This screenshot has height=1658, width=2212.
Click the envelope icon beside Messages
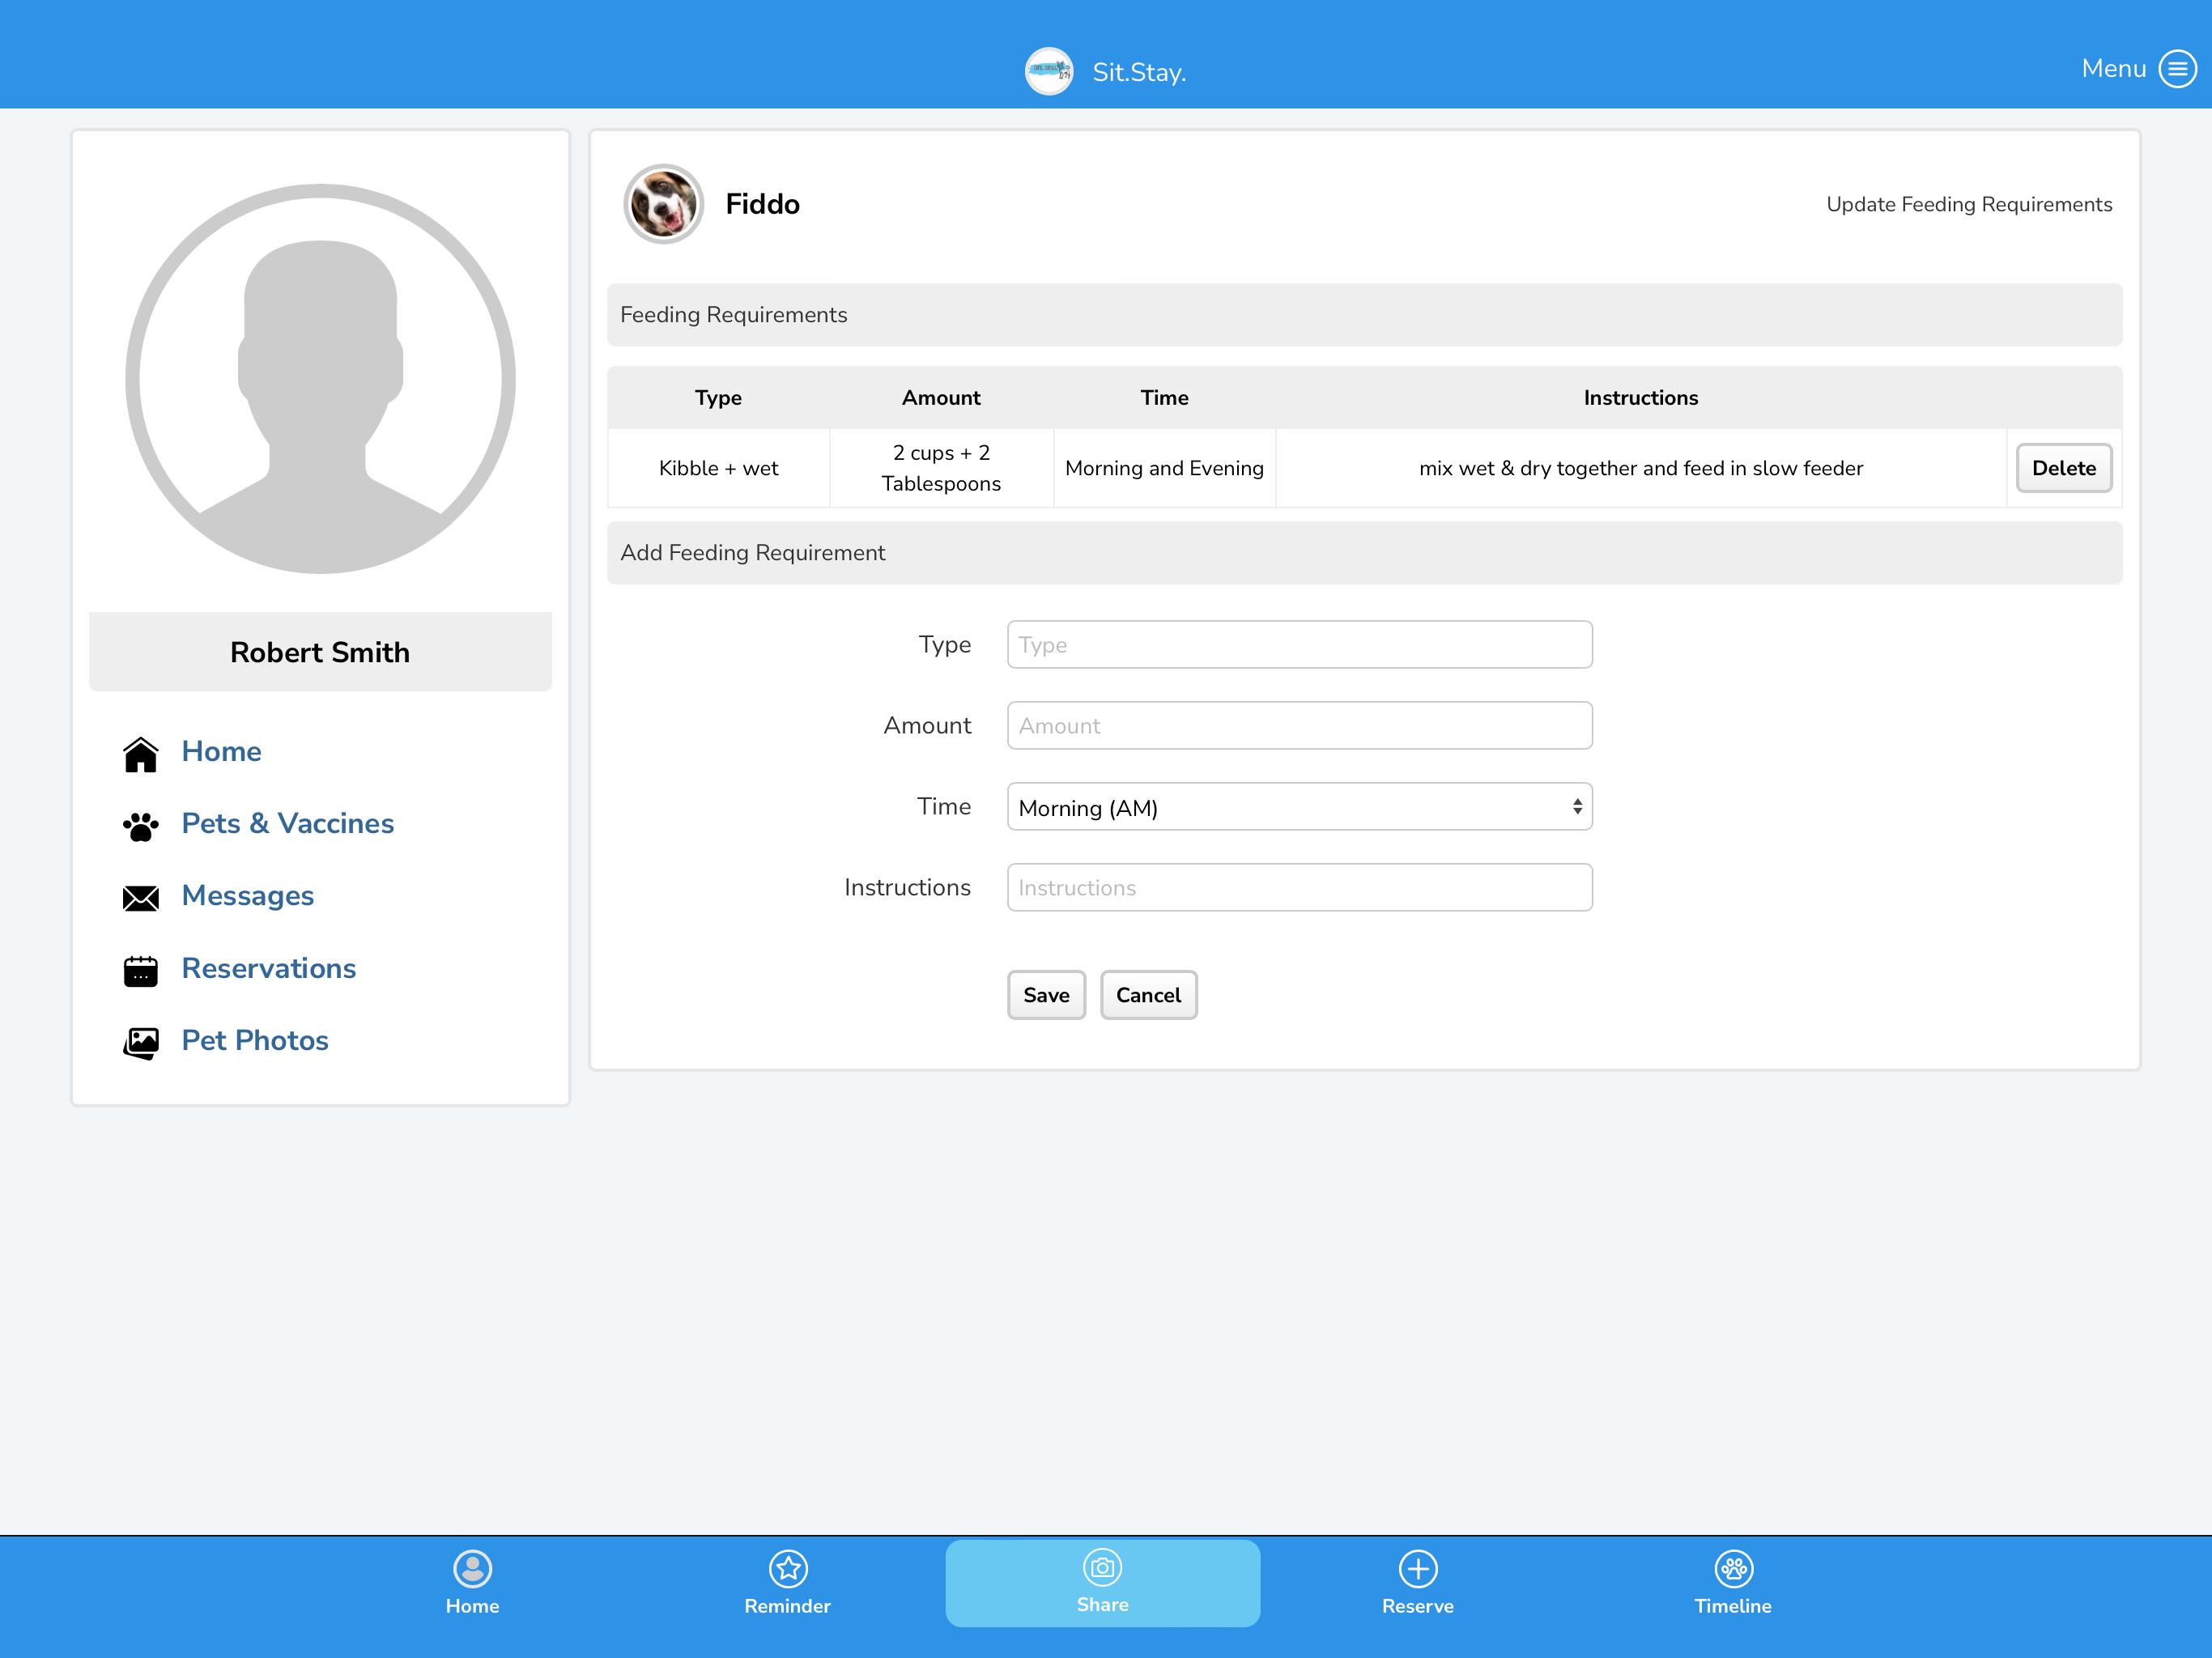point(141,898)
